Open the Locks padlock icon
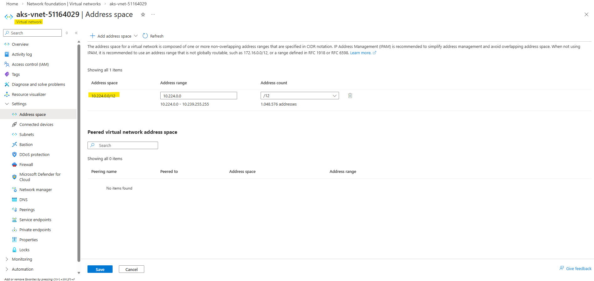The width and height of the screenshot is (594, 281). click(14, 250)
